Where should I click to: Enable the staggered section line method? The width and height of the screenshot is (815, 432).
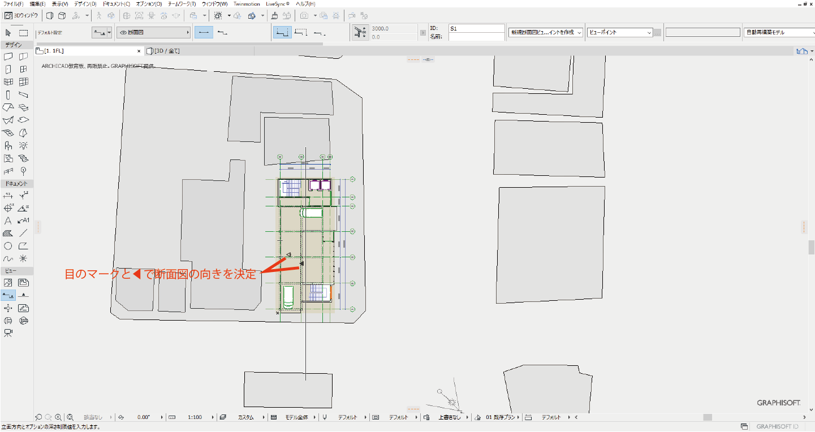(222, 33)
